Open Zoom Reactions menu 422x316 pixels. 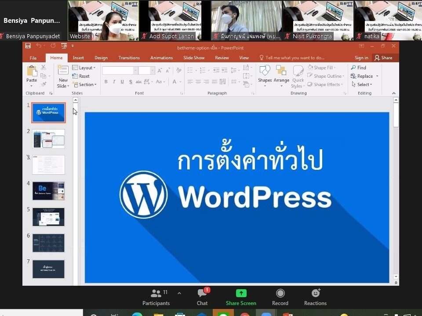(x=316, y=297)
